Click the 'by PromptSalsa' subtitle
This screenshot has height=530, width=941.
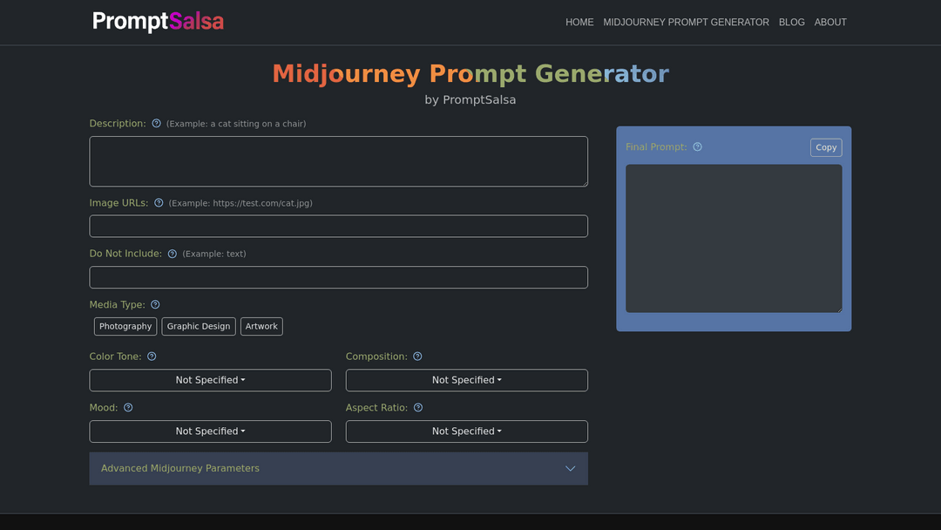tap(470, 99)
